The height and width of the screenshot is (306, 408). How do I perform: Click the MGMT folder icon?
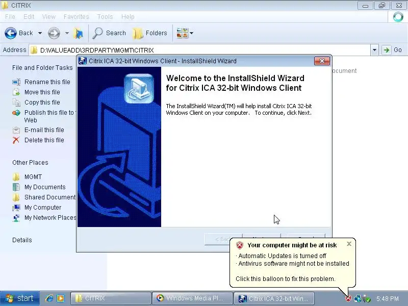(x=16, y=177)
